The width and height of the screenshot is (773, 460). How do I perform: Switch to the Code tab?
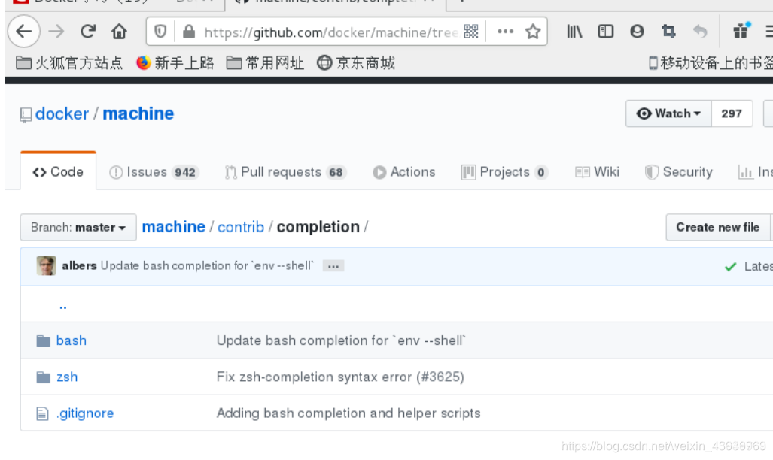58,172
